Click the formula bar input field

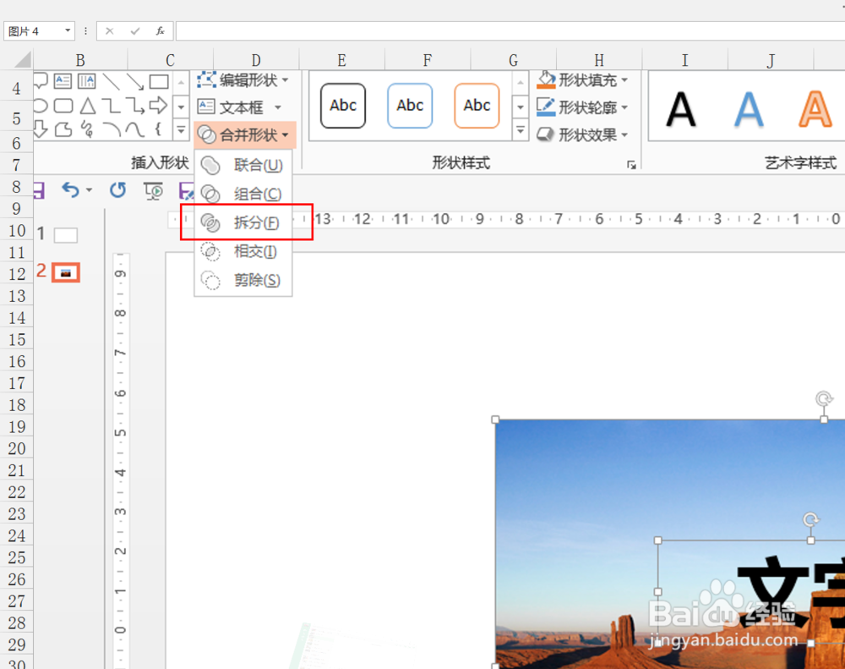coord(510,30)
